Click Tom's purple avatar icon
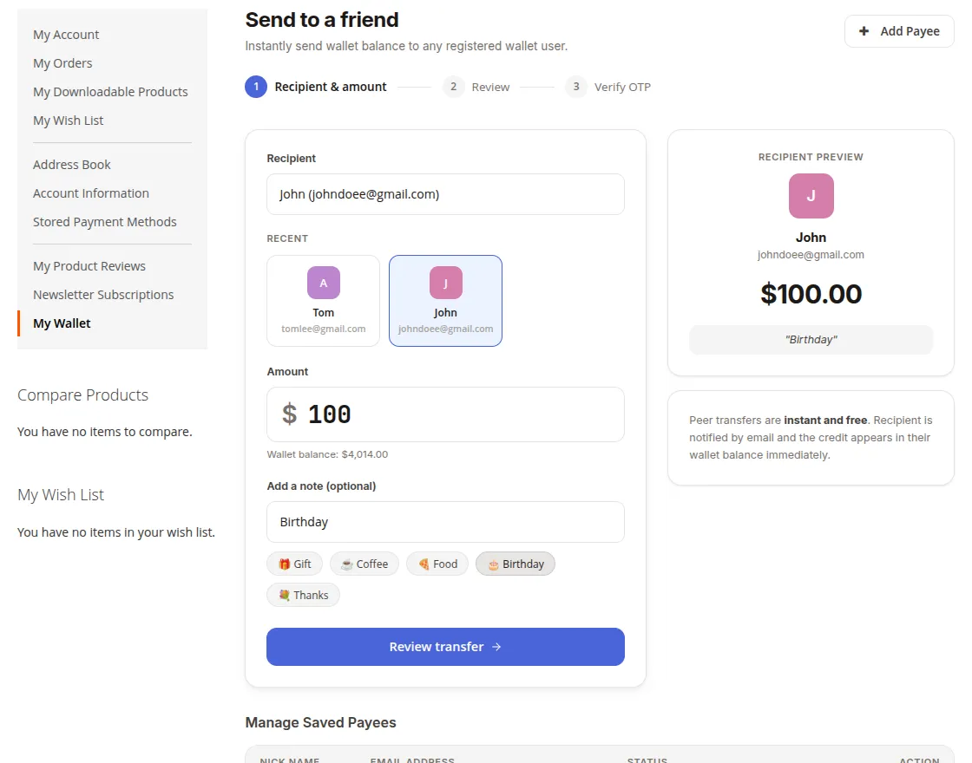This screenshot has width=972, height=763. [323, 283]
